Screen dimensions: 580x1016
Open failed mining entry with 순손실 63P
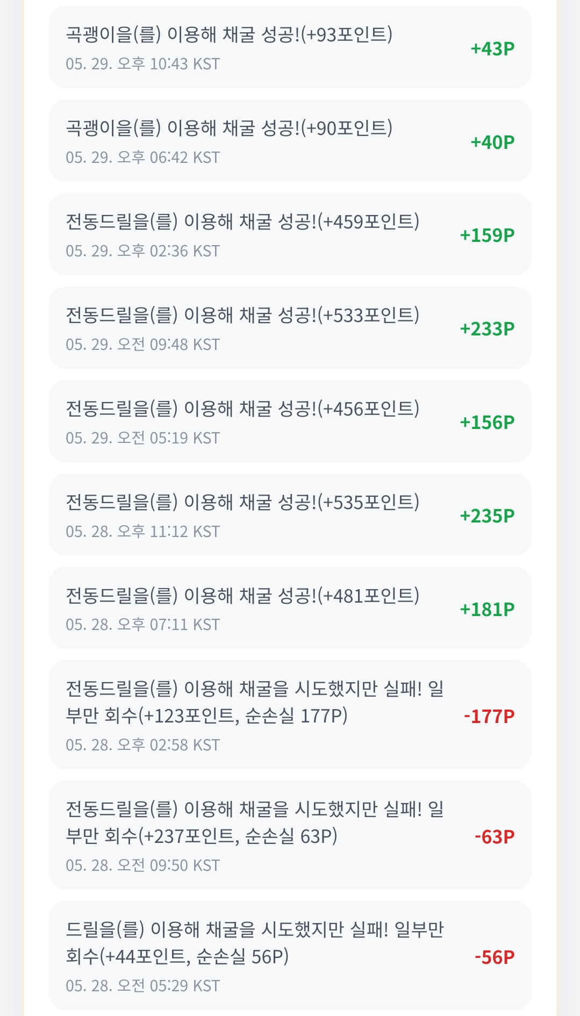tap(290, 835)
